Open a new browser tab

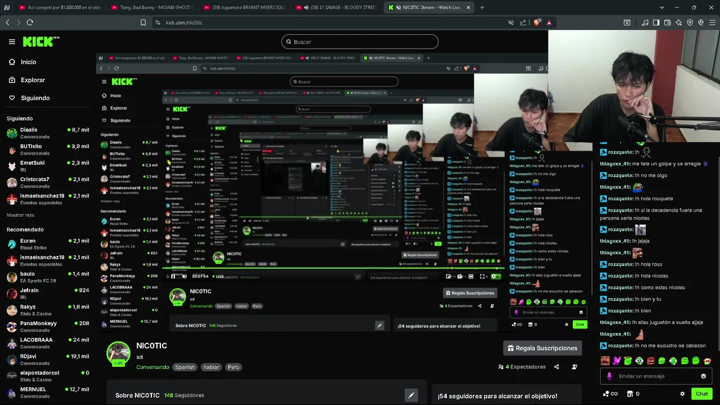click(482, 7)
